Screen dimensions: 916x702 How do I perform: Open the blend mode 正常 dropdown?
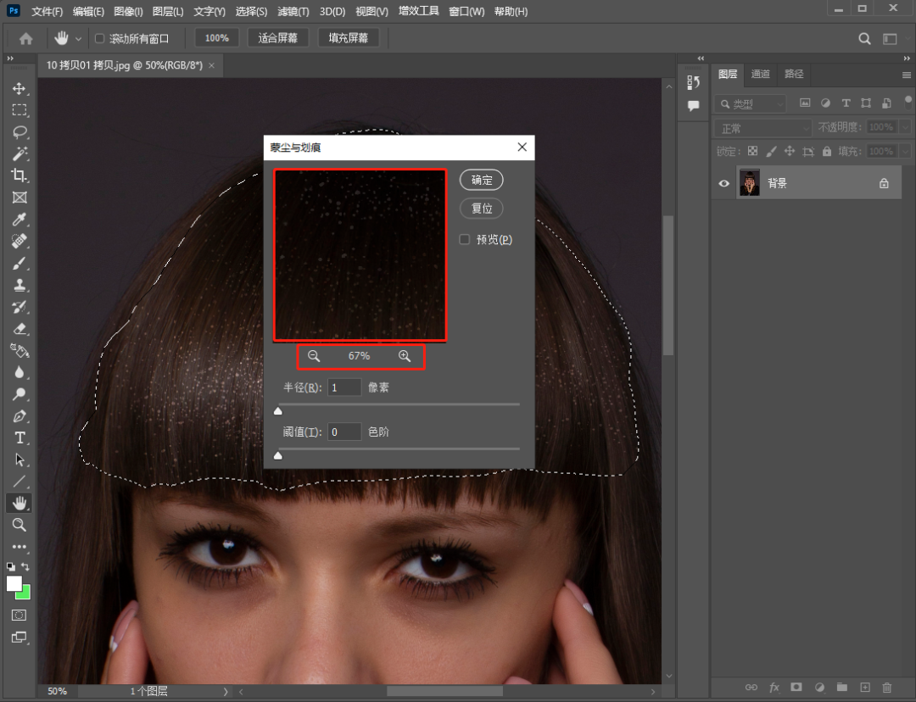763,128
